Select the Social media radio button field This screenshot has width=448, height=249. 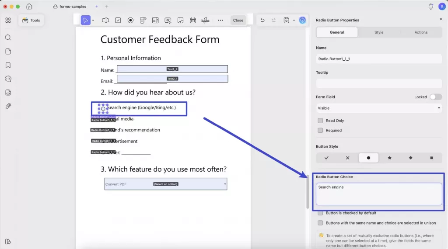(103, 120)
